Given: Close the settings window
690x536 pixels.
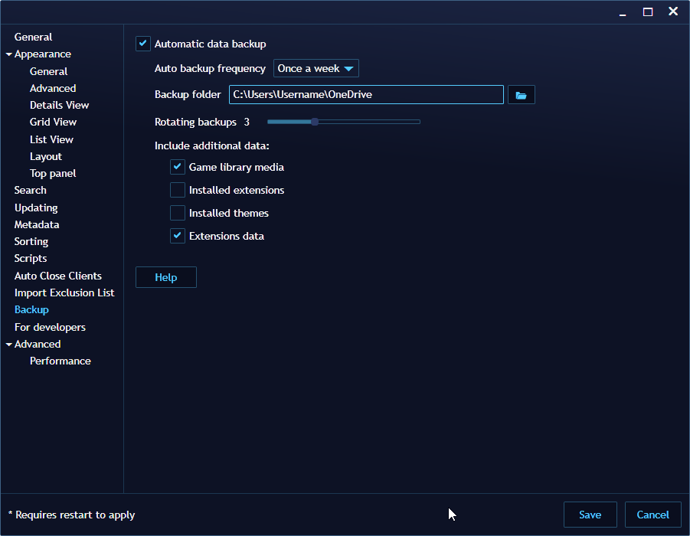Looking at the screenshot, I should (673, 11).
